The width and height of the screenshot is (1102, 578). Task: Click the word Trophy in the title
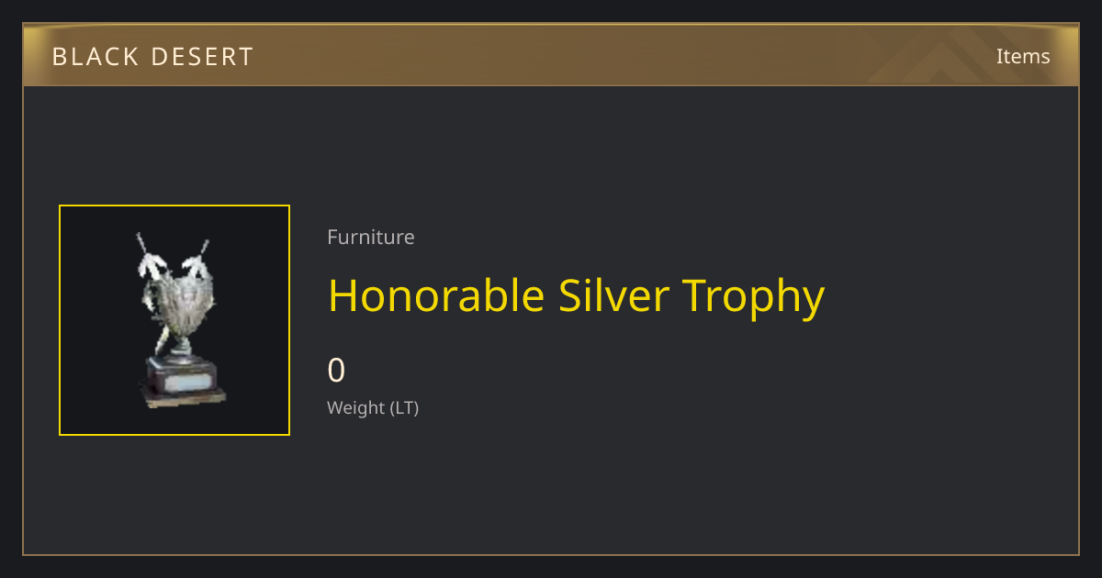tap(753, 295)
